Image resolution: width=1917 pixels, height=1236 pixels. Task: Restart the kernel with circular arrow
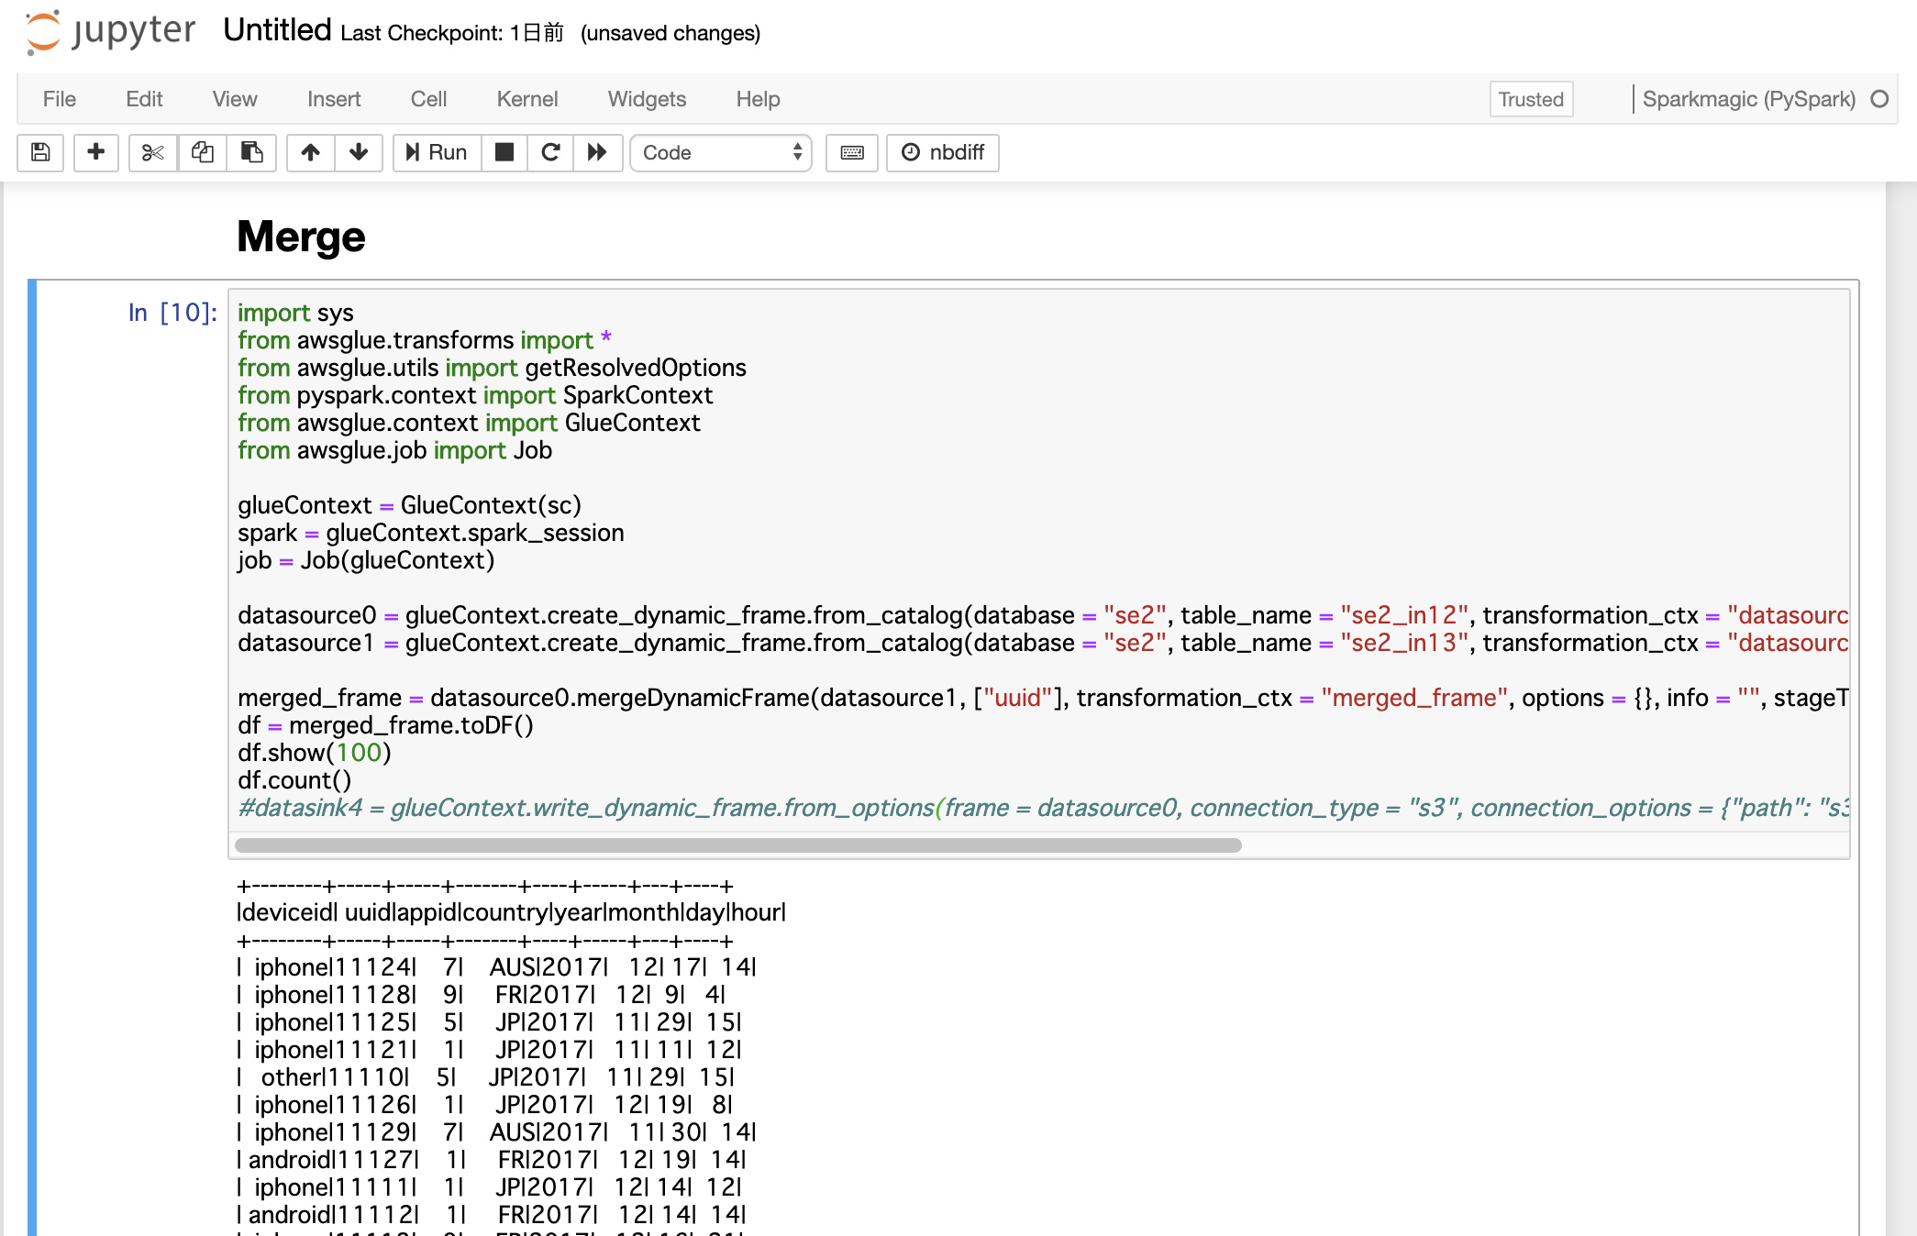pyautogui.click(x=550, y=152)
